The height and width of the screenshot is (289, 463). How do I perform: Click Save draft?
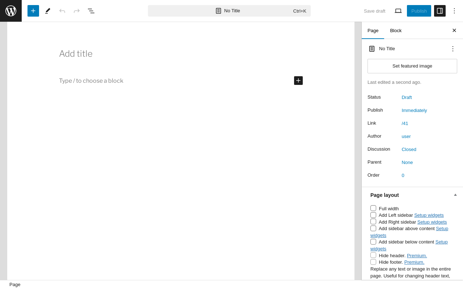pos(375,11)
